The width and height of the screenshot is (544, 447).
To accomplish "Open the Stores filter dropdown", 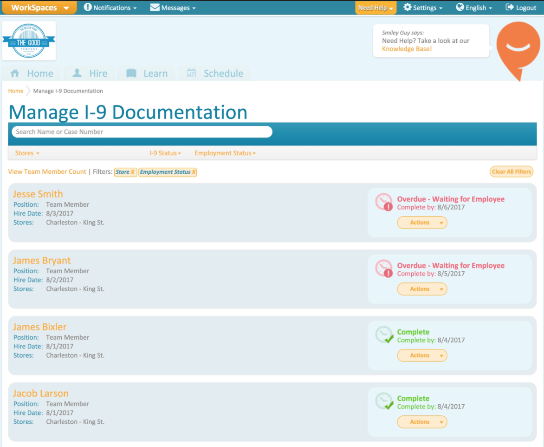I will [x=26, y=153].
